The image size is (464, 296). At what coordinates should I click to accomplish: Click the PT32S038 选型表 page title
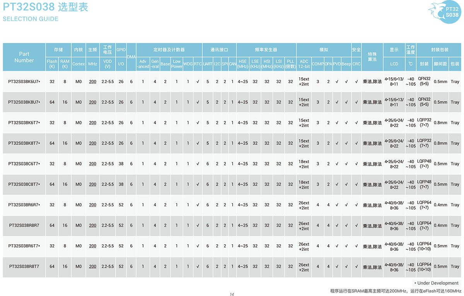(x=45, y=7)
